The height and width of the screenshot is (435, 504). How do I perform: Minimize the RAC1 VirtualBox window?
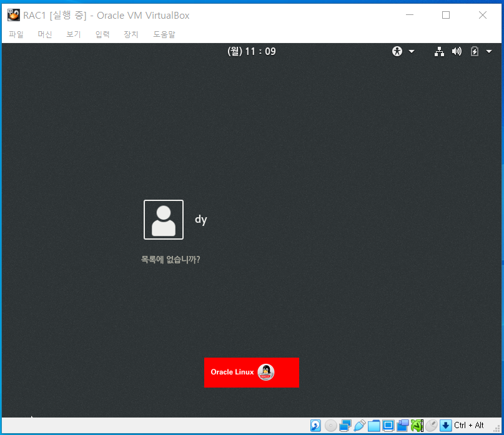tap(410, 15)
